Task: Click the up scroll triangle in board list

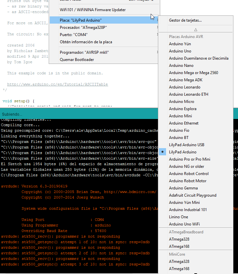Action: click(x=195, y=30)
